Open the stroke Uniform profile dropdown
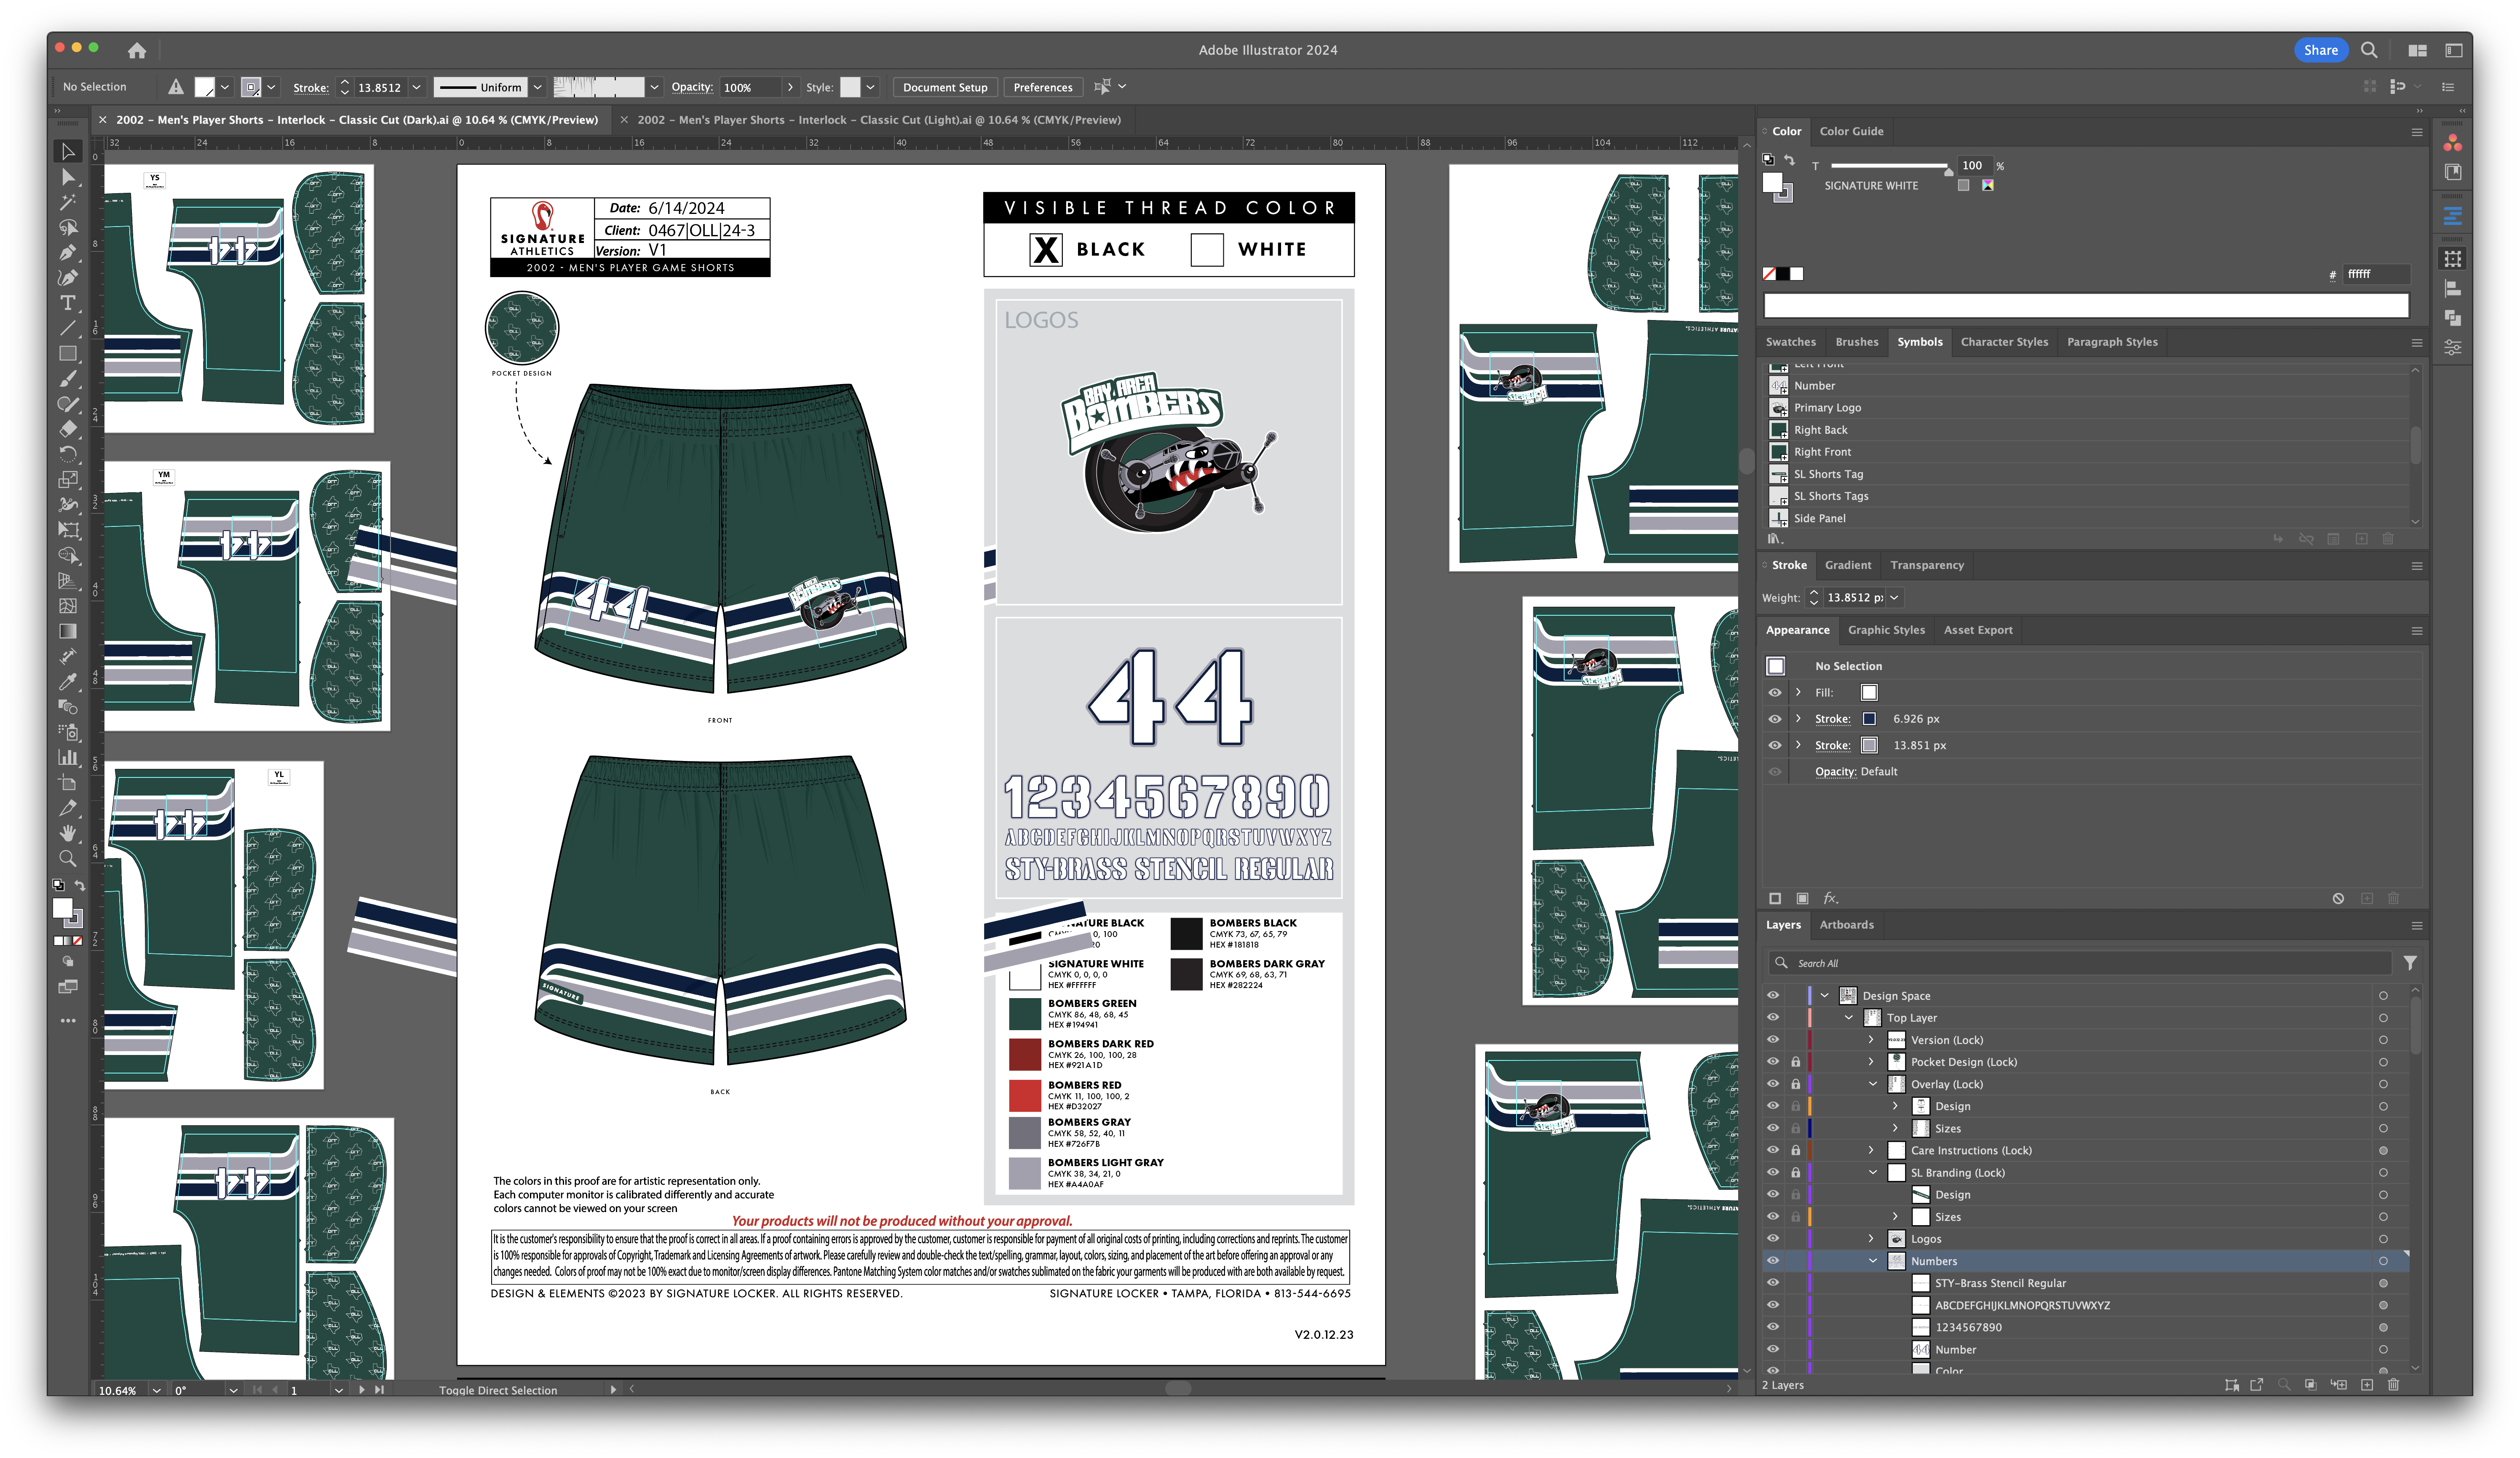 [x=537, y=87]
